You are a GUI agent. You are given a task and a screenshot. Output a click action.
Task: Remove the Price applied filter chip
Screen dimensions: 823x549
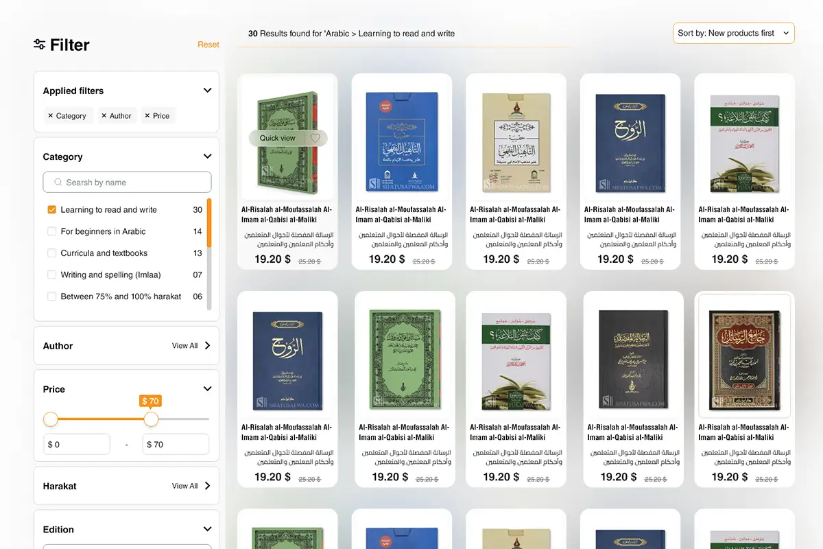[x=147, y=116]
